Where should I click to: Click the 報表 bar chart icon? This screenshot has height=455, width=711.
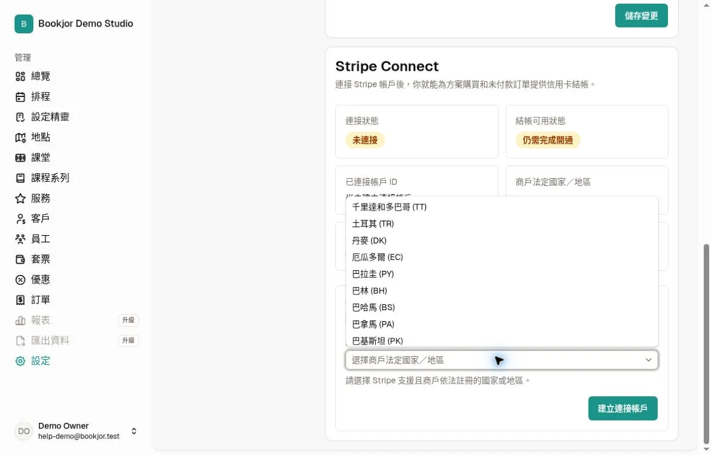pyautogui.click(x=20, y=320)
